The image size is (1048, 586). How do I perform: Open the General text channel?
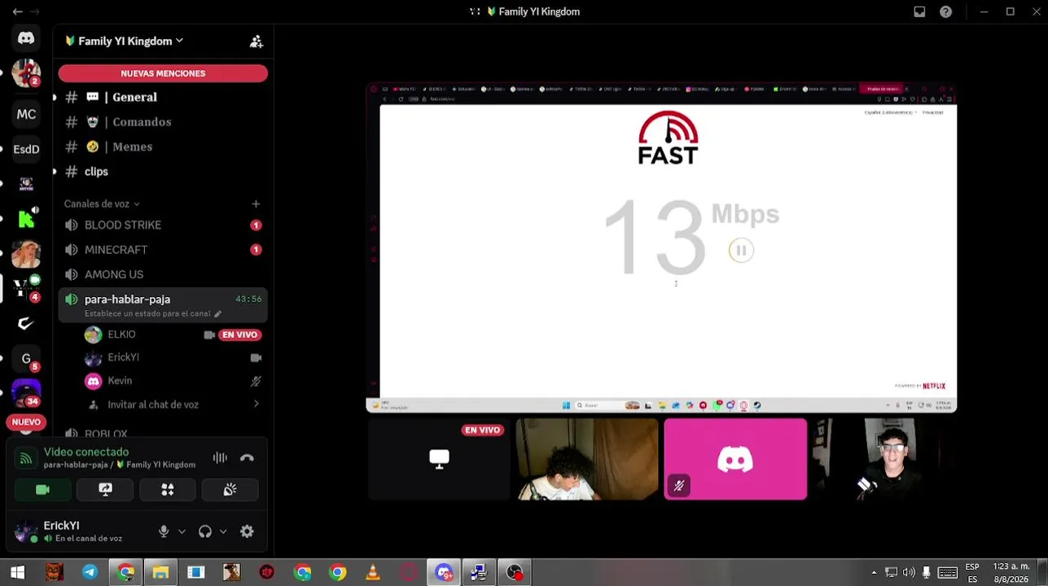click(x=163, y=97)
